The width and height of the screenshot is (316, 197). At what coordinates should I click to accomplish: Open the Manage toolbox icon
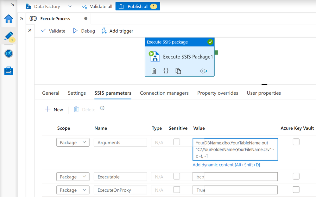click(9, 71)
